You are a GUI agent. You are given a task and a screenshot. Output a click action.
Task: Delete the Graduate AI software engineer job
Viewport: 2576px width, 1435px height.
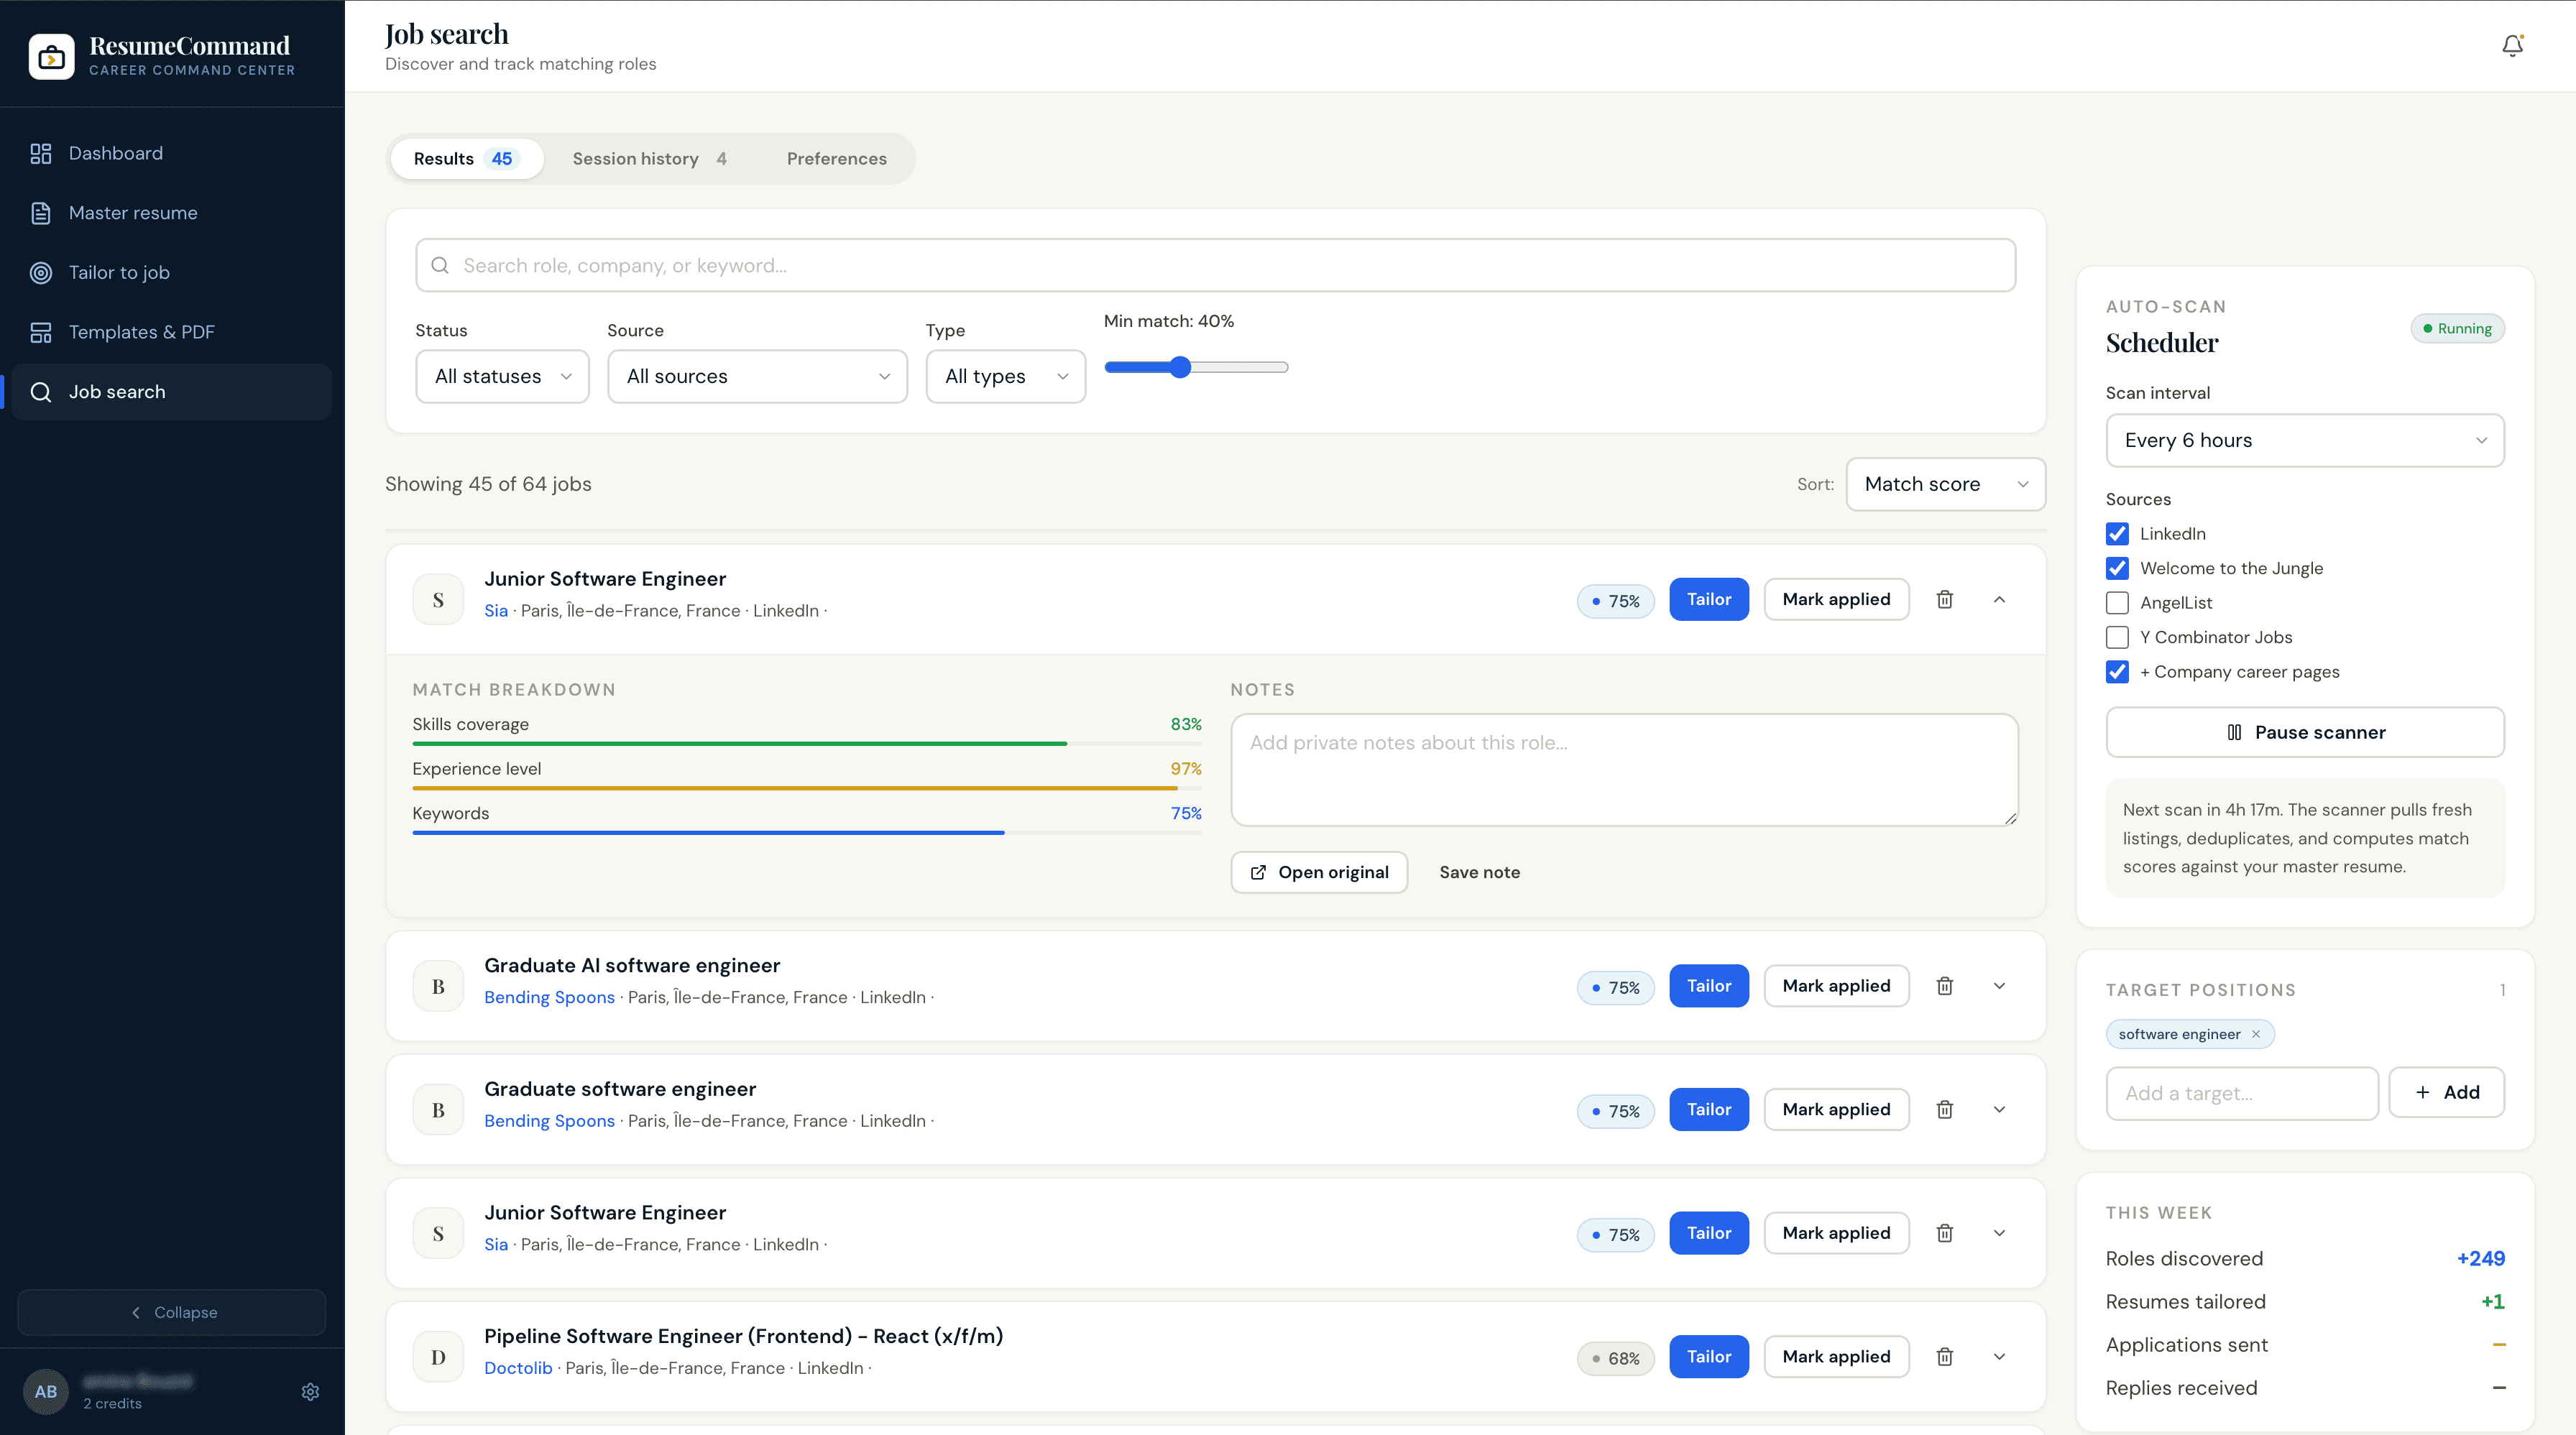tap(1944, 986)
